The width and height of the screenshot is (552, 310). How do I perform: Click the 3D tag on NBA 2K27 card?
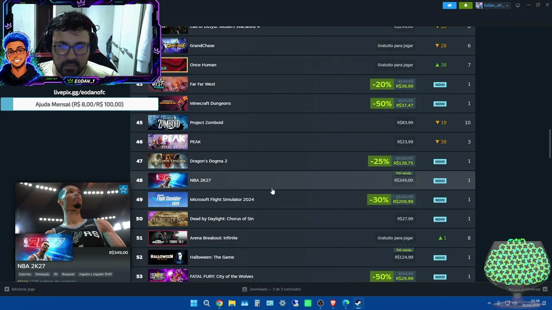pyautogui.click(x=56, y=274)
